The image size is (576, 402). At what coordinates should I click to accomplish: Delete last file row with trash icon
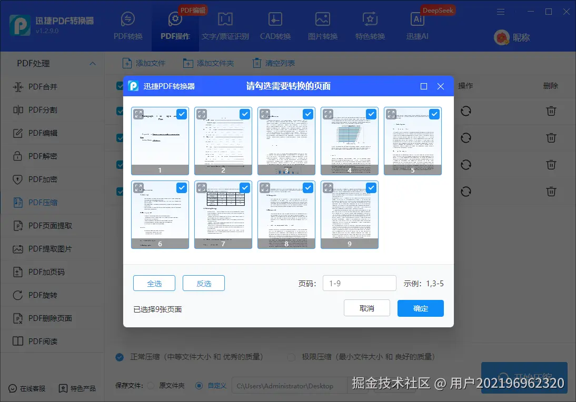coord(551,192)
